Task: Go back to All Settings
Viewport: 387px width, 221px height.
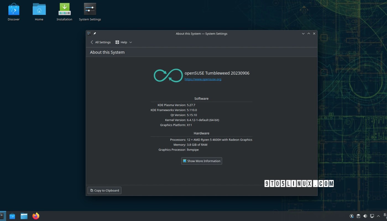Action: coord(100,42)
